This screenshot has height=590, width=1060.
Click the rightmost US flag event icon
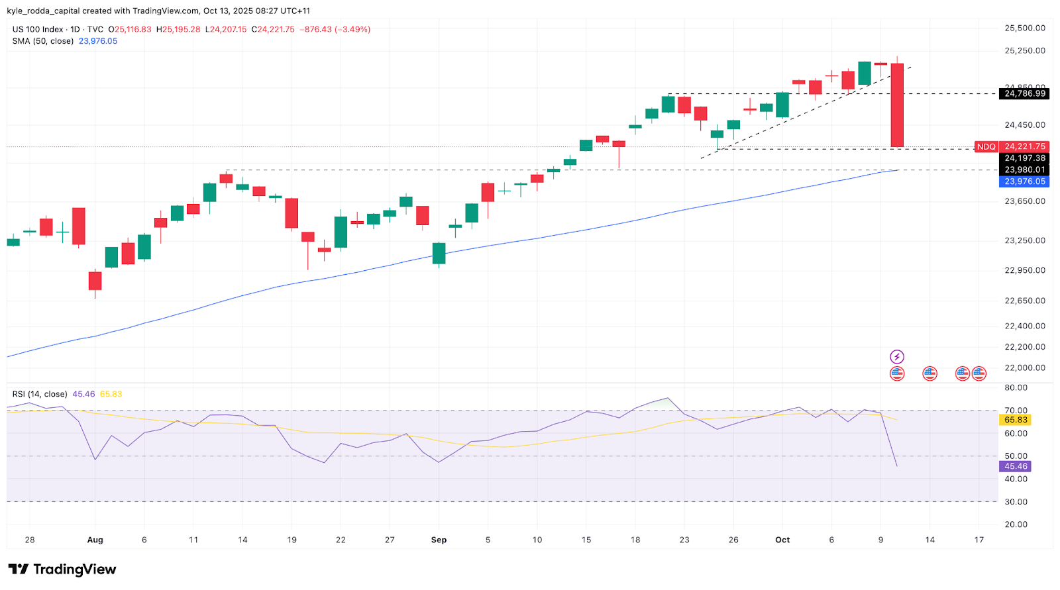[979, 373]
